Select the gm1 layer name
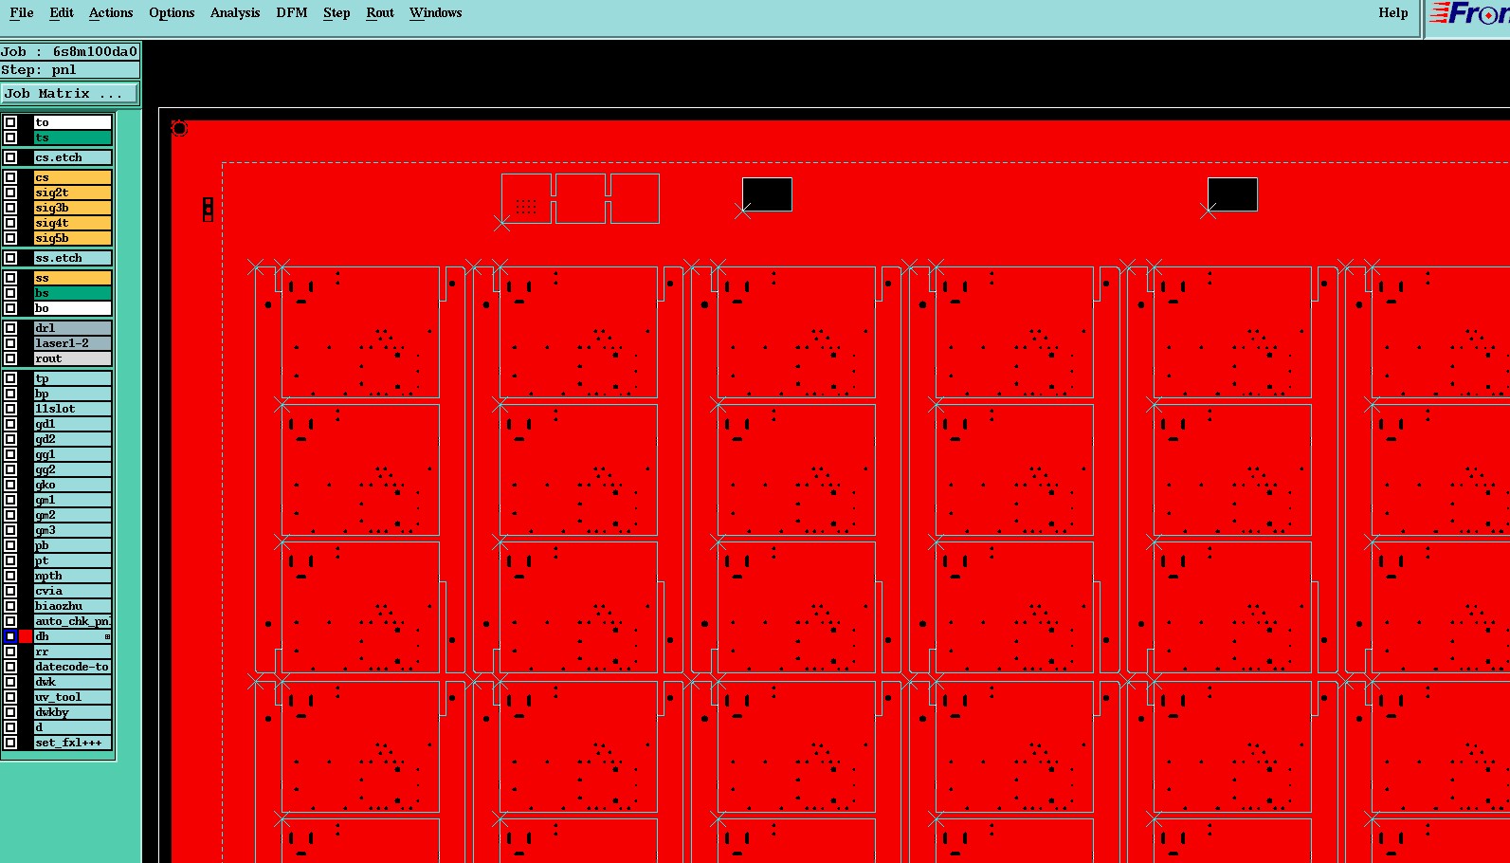This screenshot has width=1510, height=863. [73, 500]
